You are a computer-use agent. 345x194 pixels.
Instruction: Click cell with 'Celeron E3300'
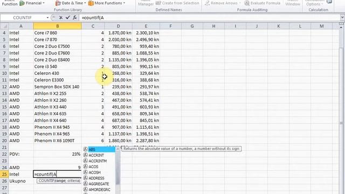point(58,80)
